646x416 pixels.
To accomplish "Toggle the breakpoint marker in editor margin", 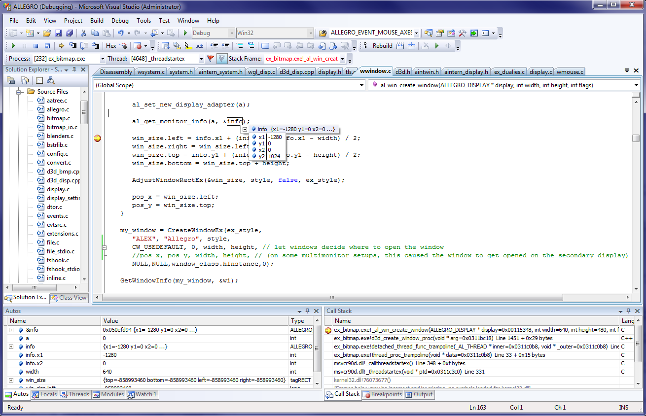I will (97, 138).
